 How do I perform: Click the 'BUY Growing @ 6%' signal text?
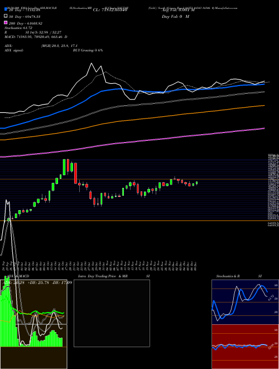click(x=88, y=50)
